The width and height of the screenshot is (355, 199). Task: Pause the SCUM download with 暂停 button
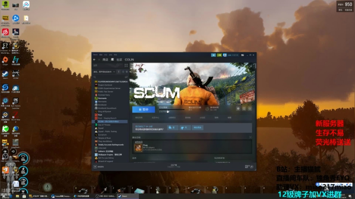click(x=143, y=109)
